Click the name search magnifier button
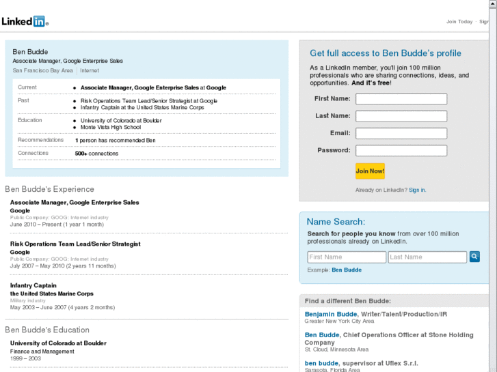The image size is (497, 372). [x=474, y=257]
